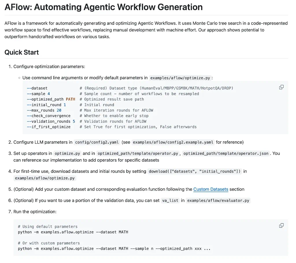Click examples/aflow/optimize.py code in step 1
The width and height of the screenshot is (296, 263).
coord(180,78)
